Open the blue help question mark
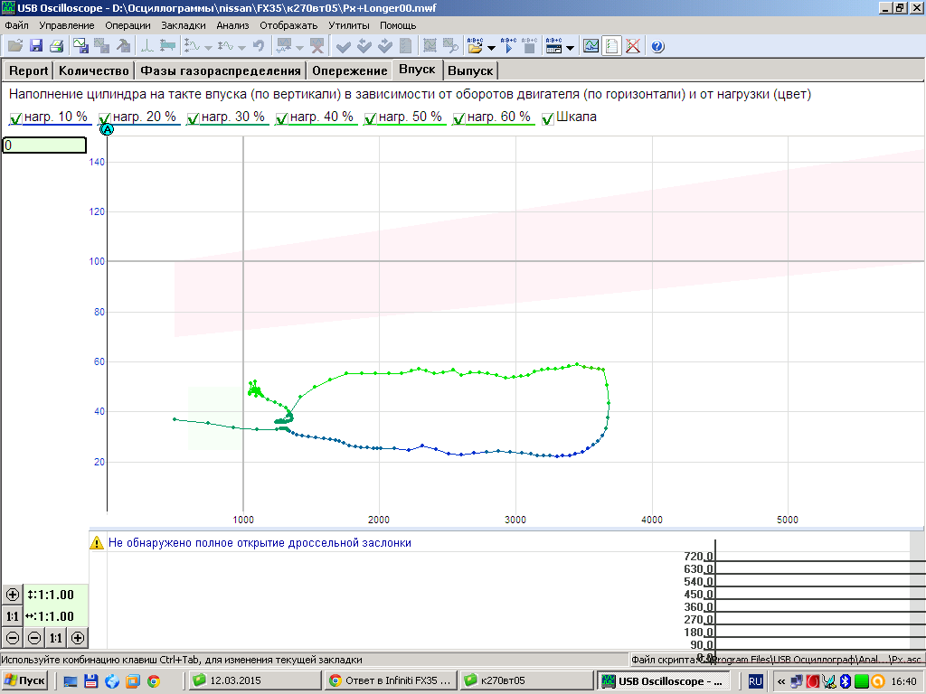The image size is (926, 694). [657, 46]
